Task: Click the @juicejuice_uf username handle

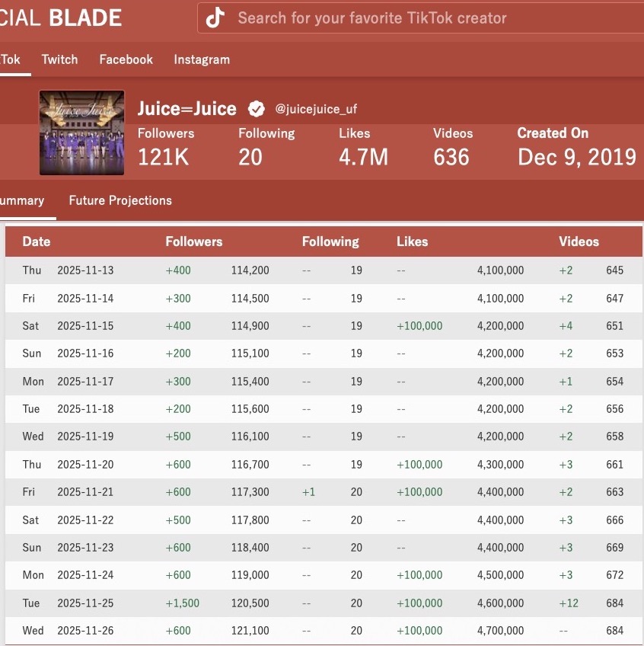Action: [315, 110]
